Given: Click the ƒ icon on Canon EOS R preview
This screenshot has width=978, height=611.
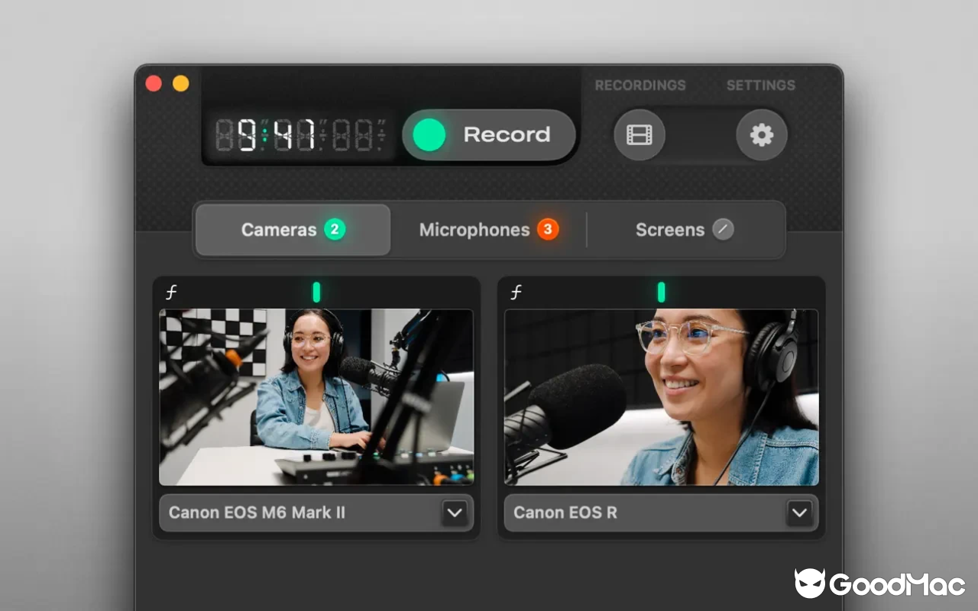Looking at the screenshot, I should (515, 291).
